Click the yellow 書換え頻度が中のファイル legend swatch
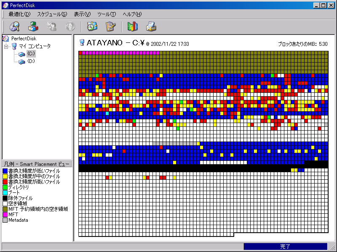The height and width of the screenshot is (252, 337). pyautogui.click(x=5, y=176)
